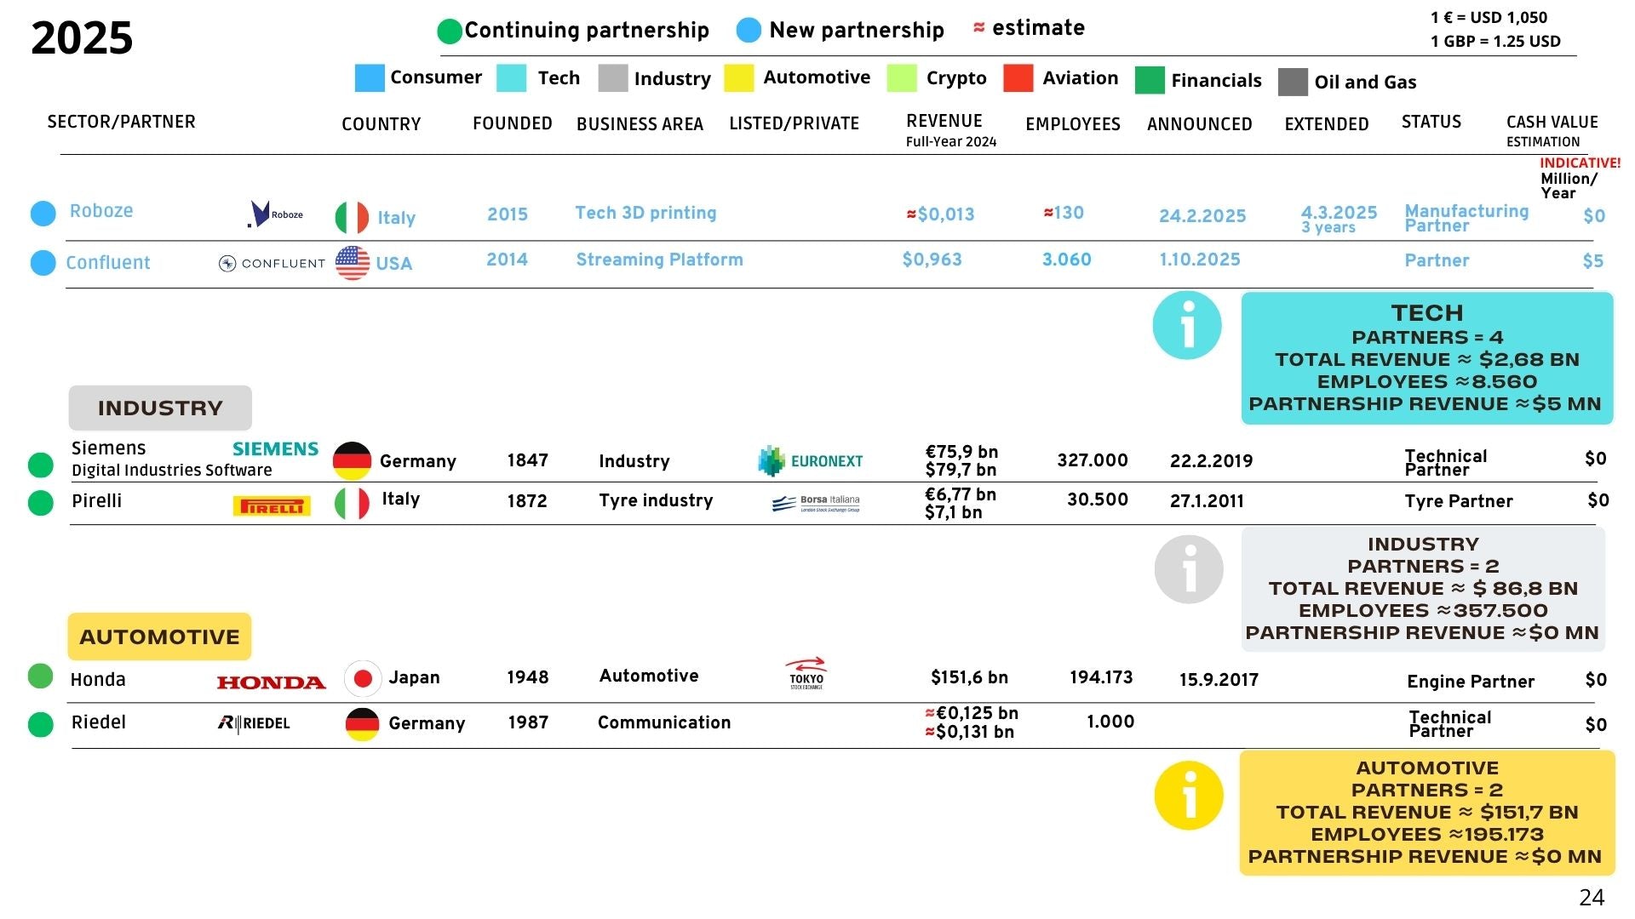Viewport: 1635px width, 919px height.
Task: Click the Pirelli logo
Action: pyautogui.click(x=272, y=506)
